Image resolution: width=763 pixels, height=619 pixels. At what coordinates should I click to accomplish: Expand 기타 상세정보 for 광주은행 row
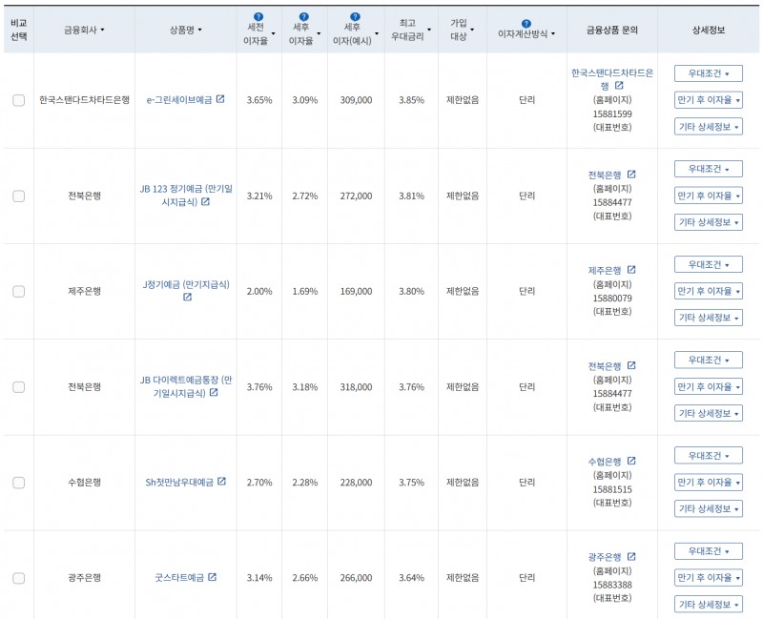[708, 605]
